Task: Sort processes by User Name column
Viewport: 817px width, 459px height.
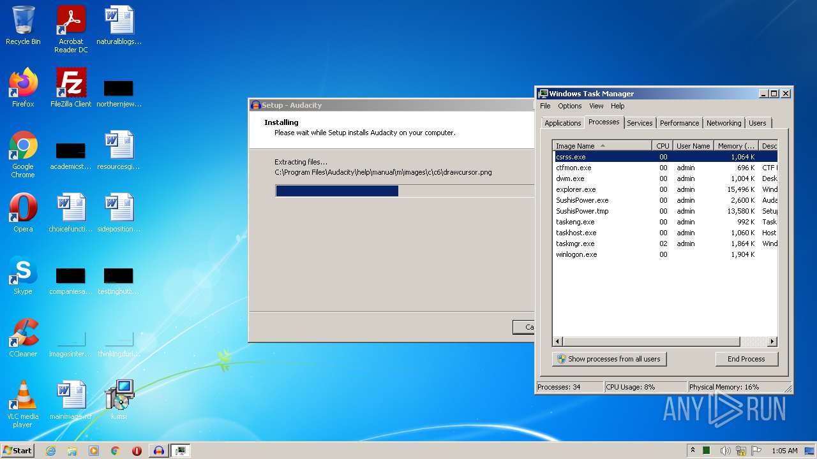Action: click(693, 146)
